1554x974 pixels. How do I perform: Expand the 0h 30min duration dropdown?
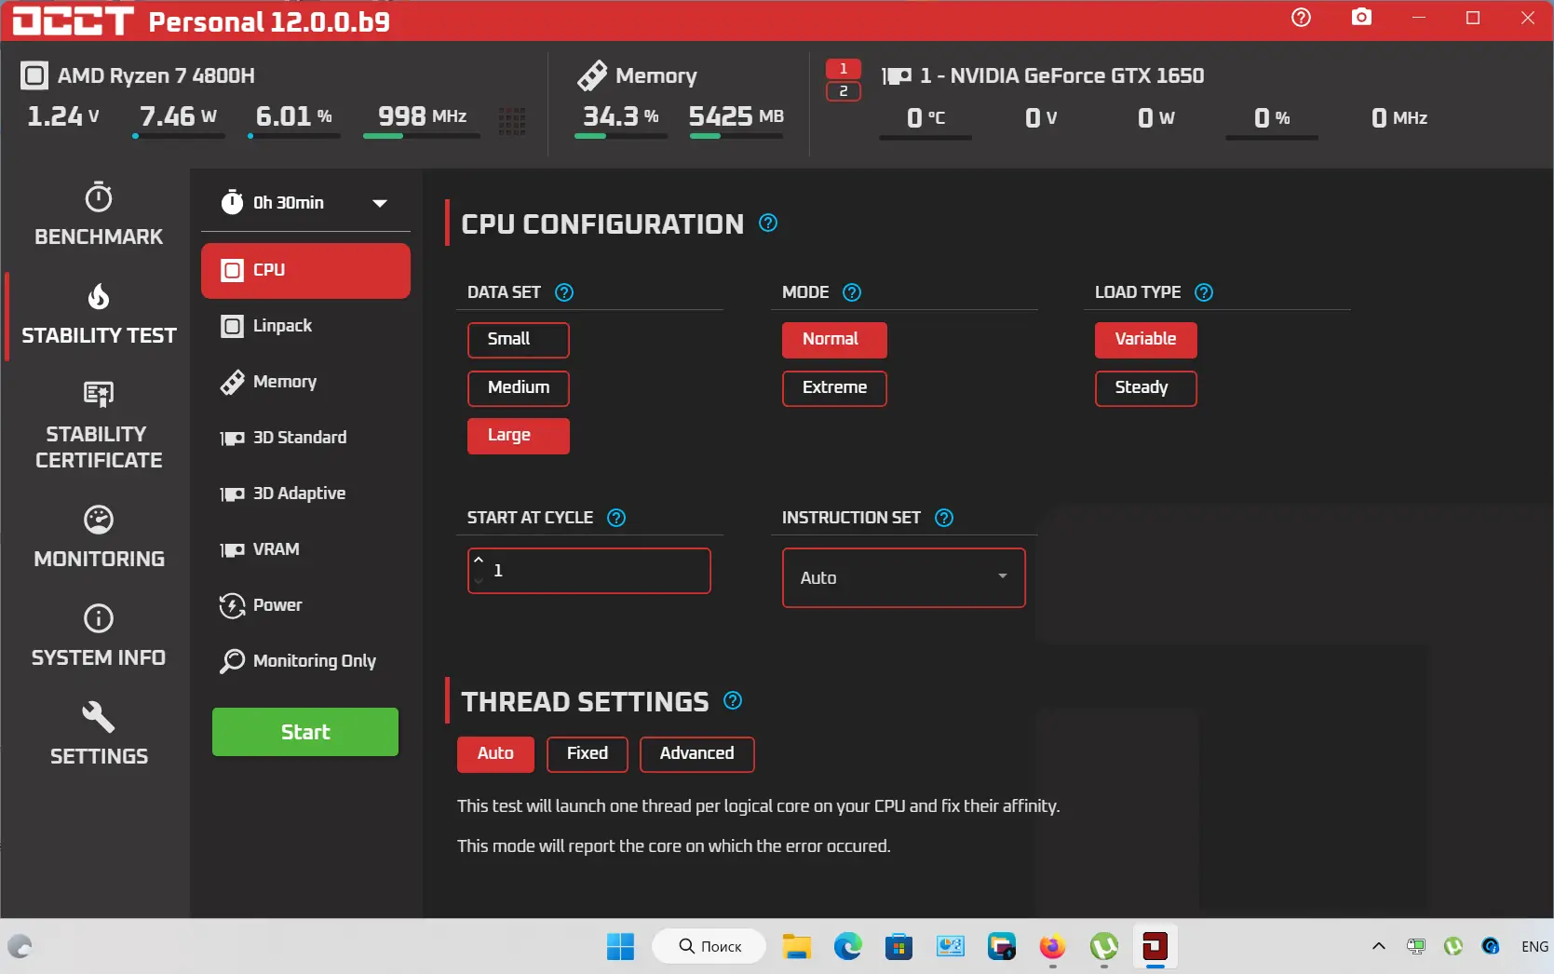click(380, 203)
